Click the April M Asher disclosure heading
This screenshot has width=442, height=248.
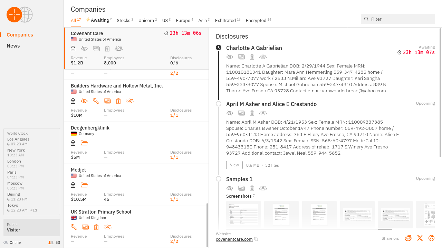click(x=271, y=104)
